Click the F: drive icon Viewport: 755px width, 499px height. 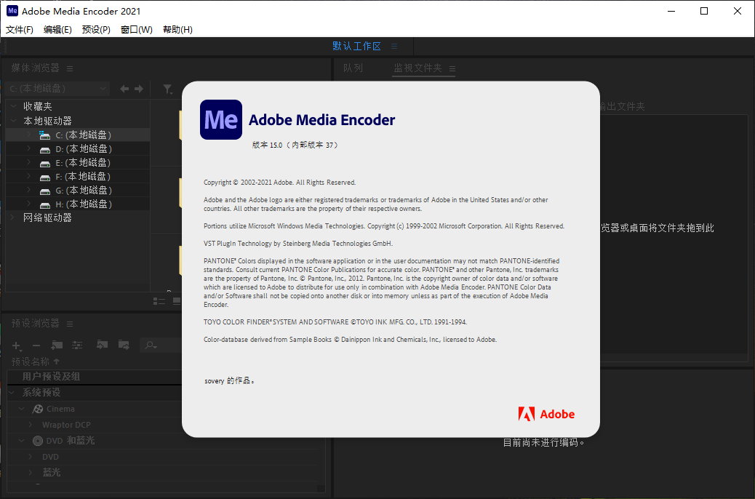[45, 177]
